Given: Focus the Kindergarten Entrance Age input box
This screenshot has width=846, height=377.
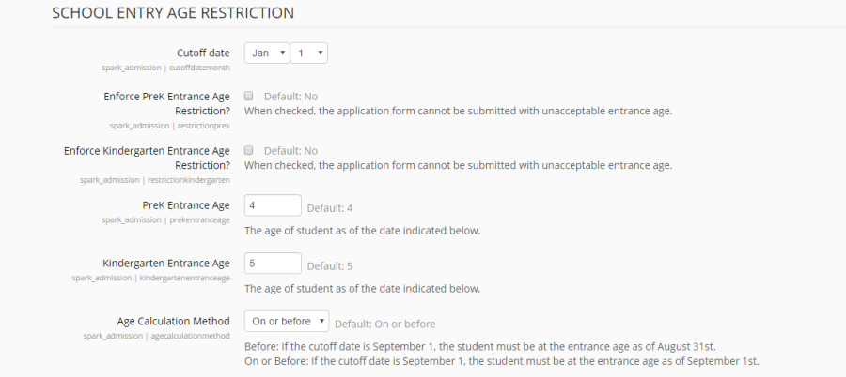Looking at the screenshot, I should (x=273, y=264).
